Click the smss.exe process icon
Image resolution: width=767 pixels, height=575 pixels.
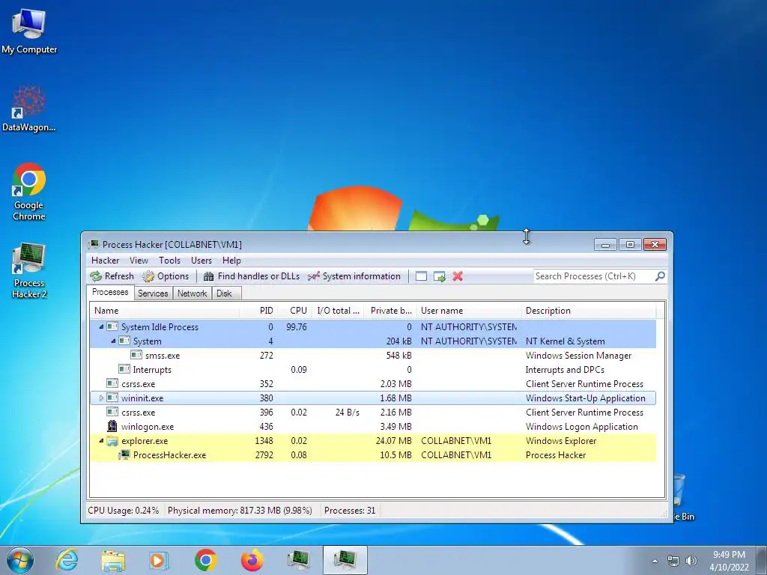click(x=136, y=355)
